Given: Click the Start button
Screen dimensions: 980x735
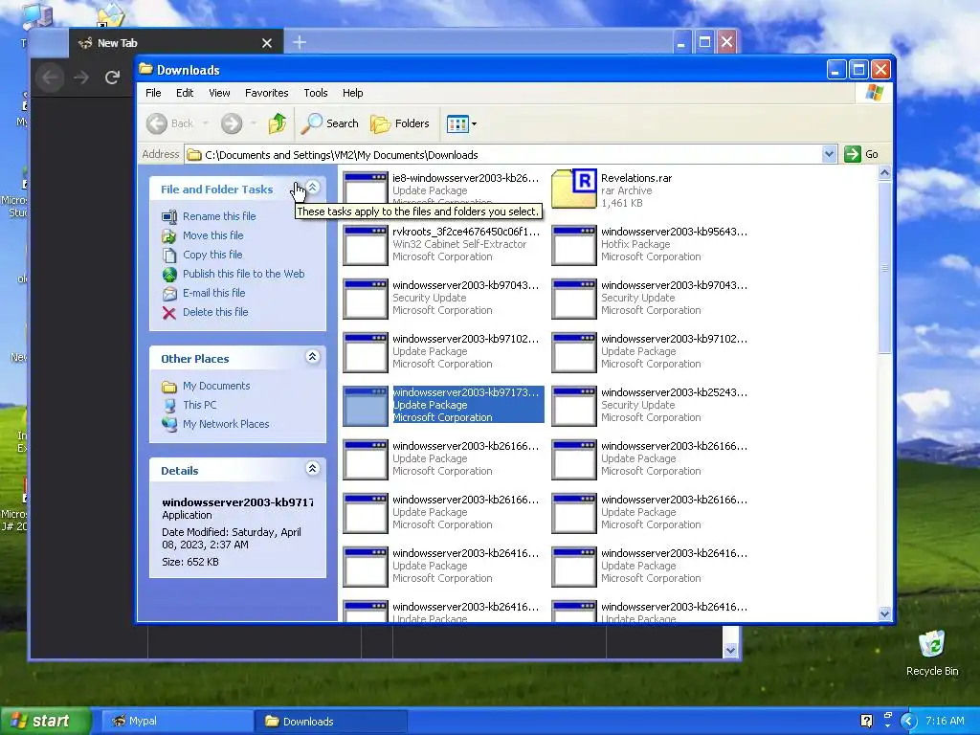Looking at the screenshot, I should 46,722.
